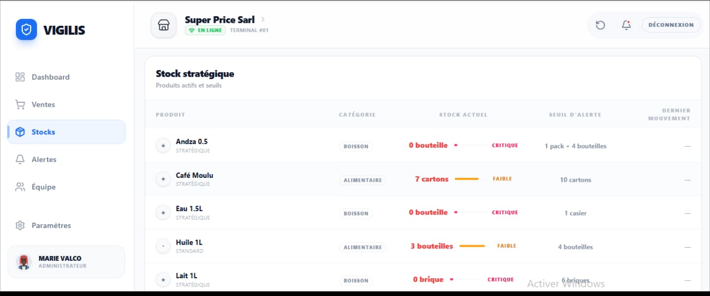Click the En Ligne status badge
Image resolution: width=710 pixels, height=296 pixels.
click(205, 30)
